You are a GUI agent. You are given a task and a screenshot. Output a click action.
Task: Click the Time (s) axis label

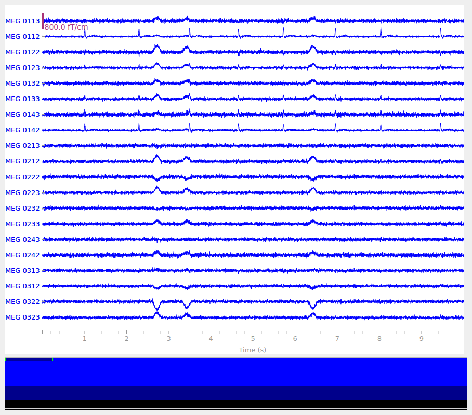(x=252, y=350)
